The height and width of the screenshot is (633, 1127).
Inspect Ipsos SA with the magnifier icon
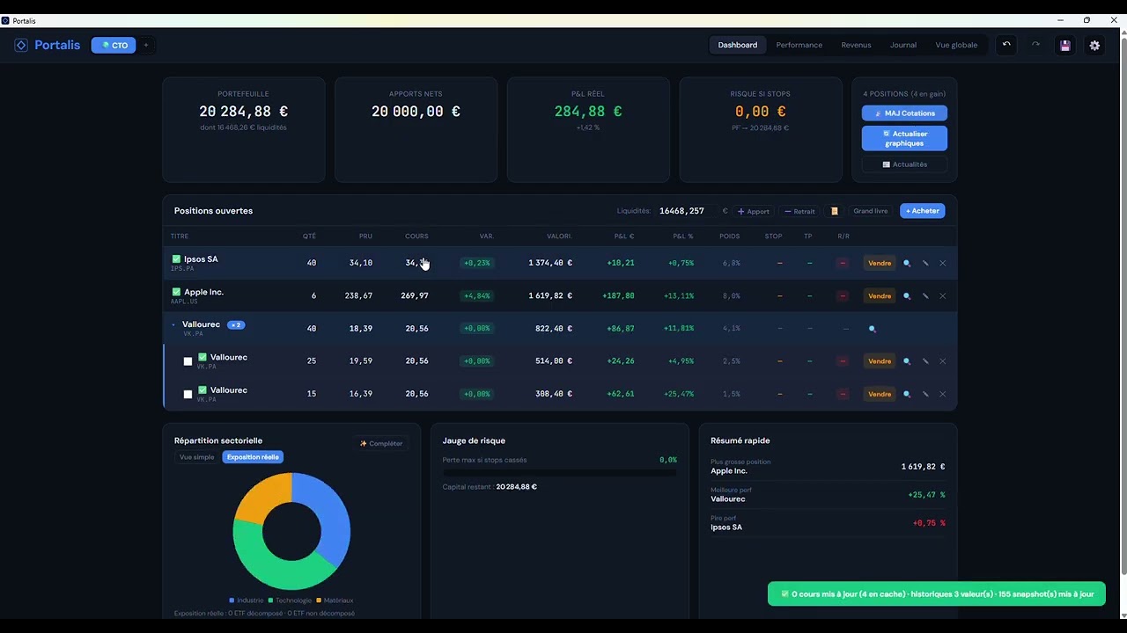tap(907, 263)
